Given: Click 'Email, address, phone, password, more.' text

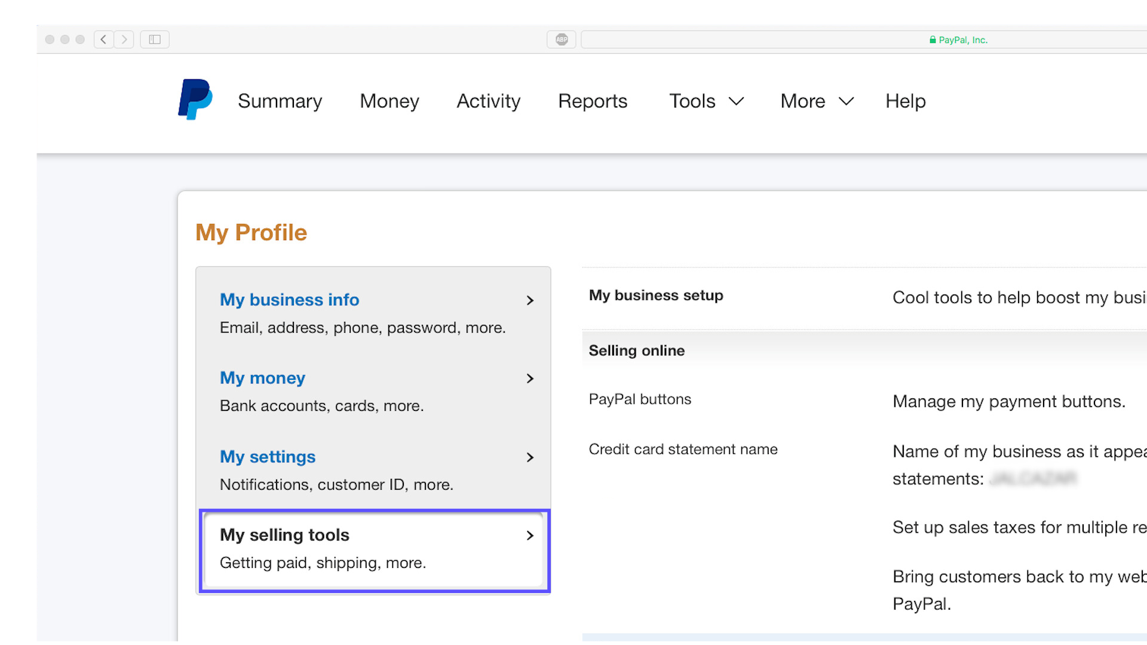Looking at the screenshot, I should [363, 327].
